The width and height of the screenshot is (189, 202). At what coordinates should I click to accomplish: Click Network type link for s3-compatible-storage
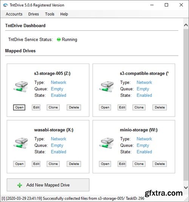coord(144,82)
